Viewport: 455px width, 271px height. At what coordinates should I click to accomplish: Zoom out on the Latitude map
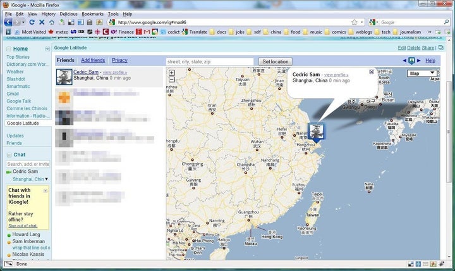pos(171,79)
